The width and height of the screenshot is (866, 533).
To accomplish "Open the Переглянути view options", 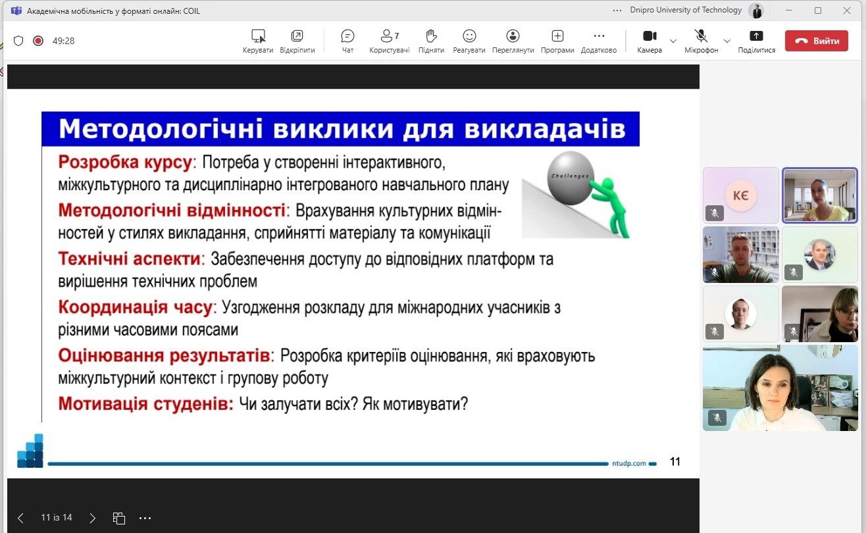I will [x=513, y=41].
